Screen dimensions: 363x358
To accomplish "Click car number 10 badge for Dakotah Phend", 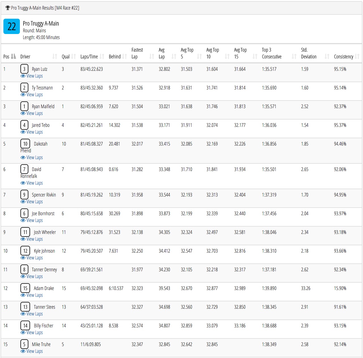I will [x=25, y=144].
